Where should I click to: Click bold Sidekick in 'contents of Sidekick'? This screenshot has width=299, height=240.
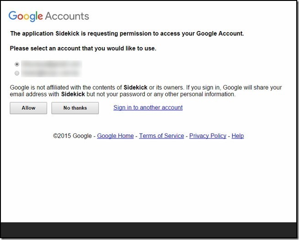tap(135, 87)
